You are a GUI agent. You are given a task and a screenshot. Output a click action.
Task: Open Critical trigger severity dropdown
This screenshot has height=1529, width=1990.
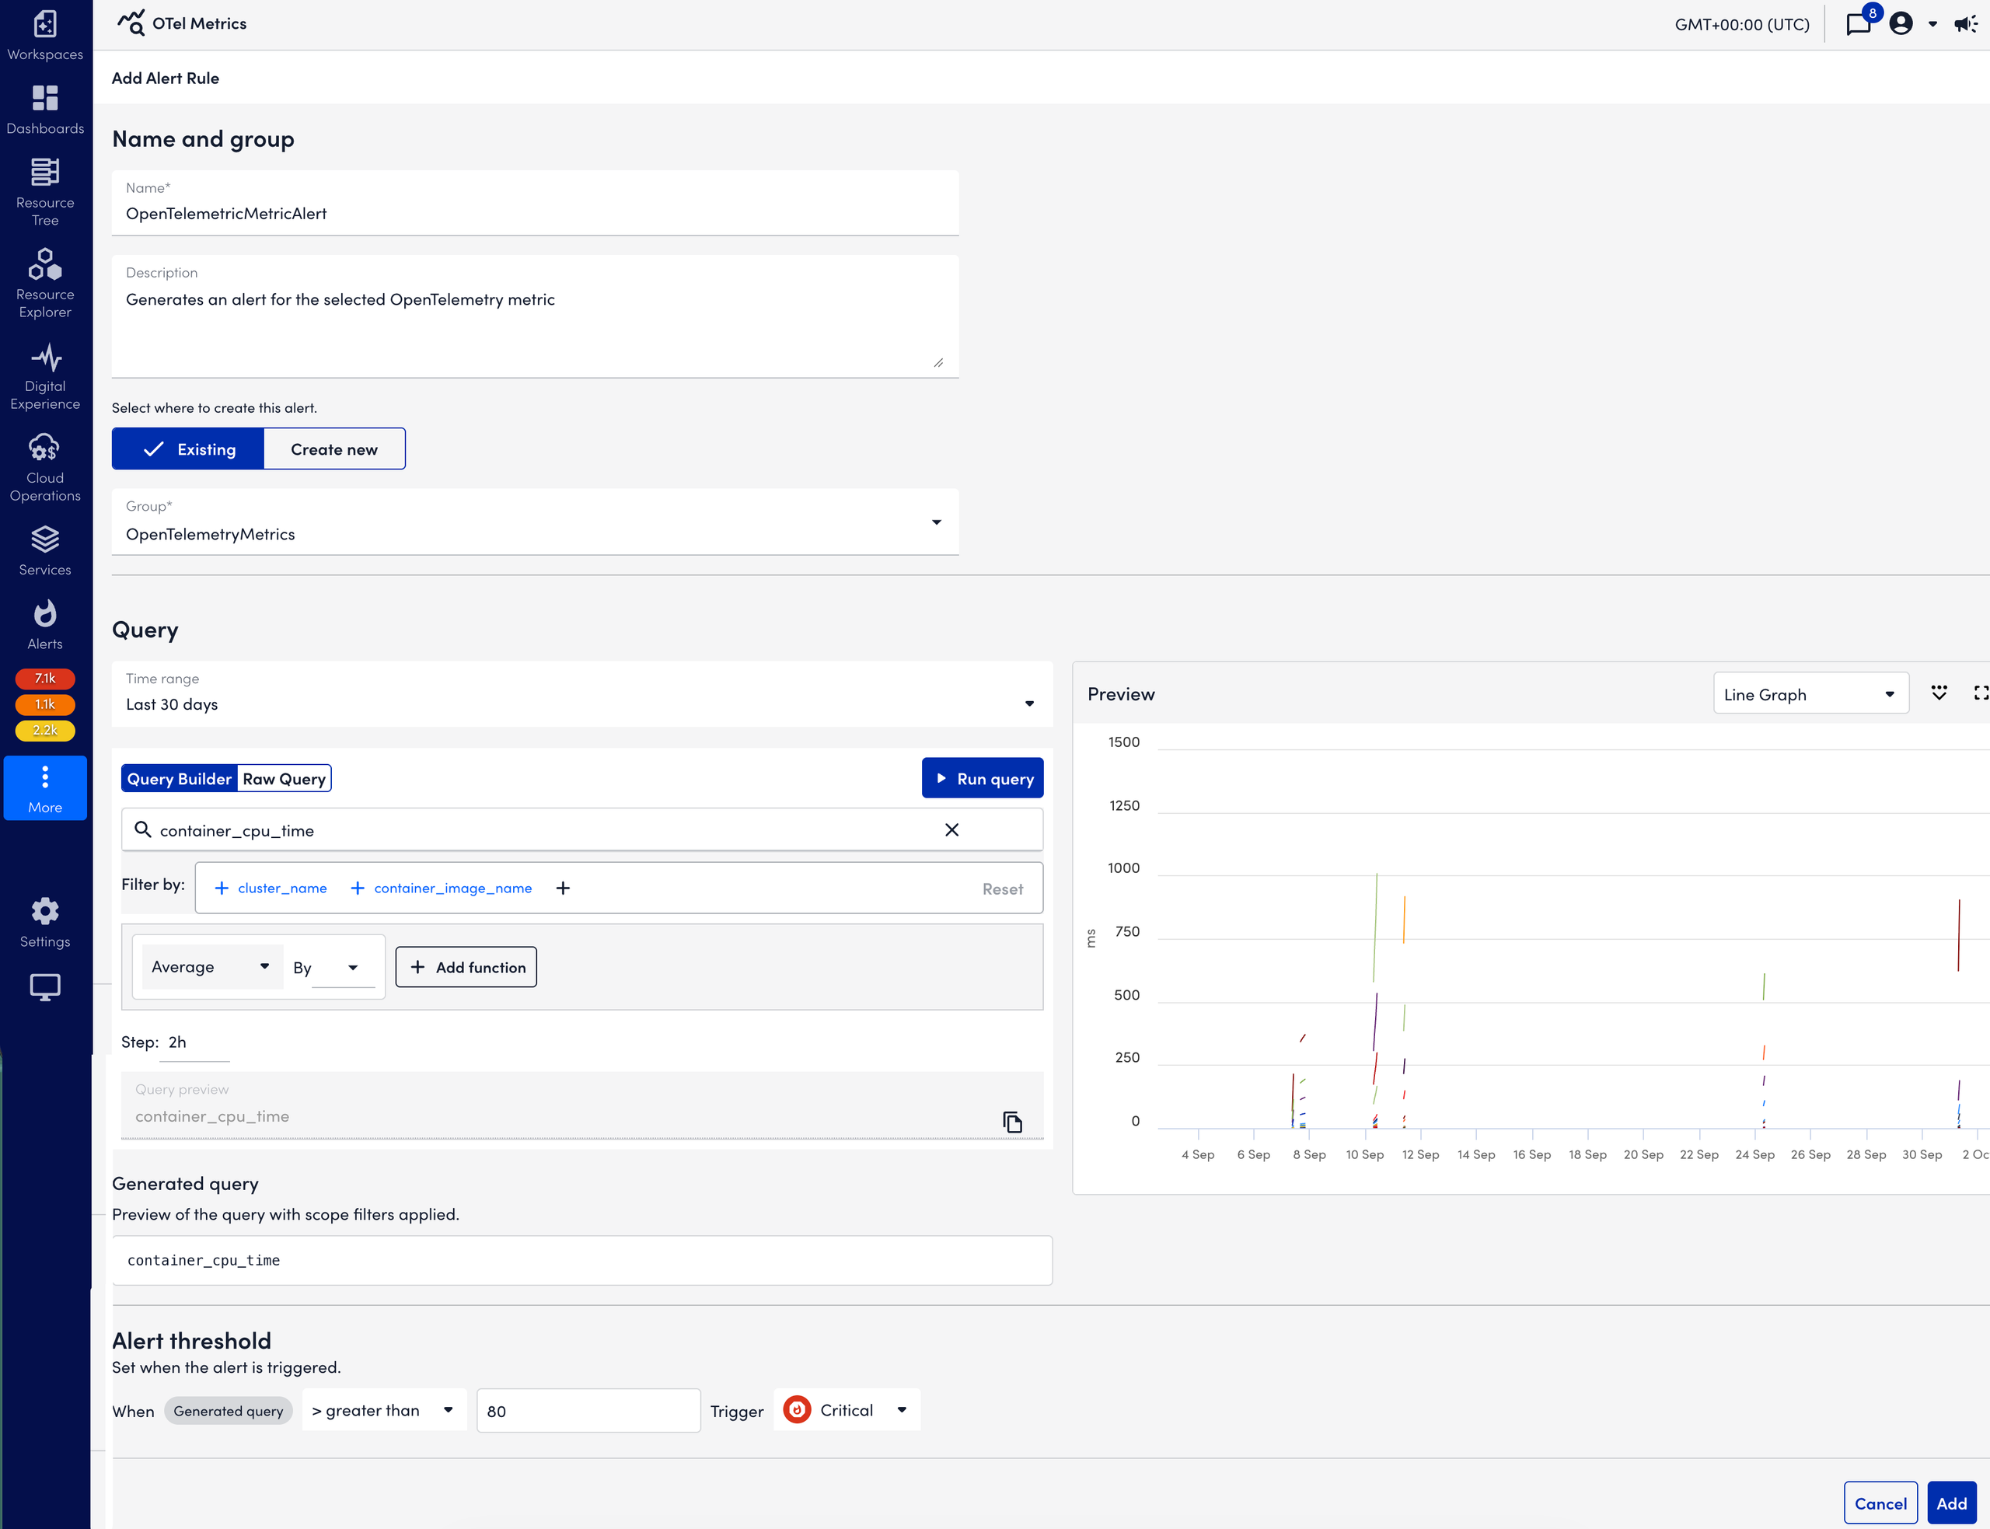click(847, 1410)
